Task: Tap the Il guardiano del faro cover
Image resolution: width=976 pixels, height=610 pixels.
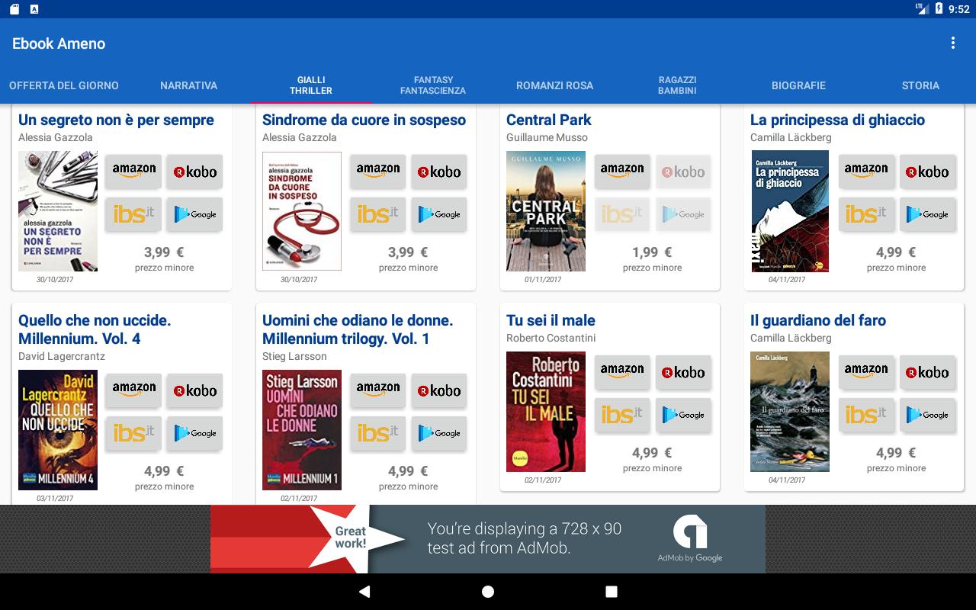Action: pos(790,412)
